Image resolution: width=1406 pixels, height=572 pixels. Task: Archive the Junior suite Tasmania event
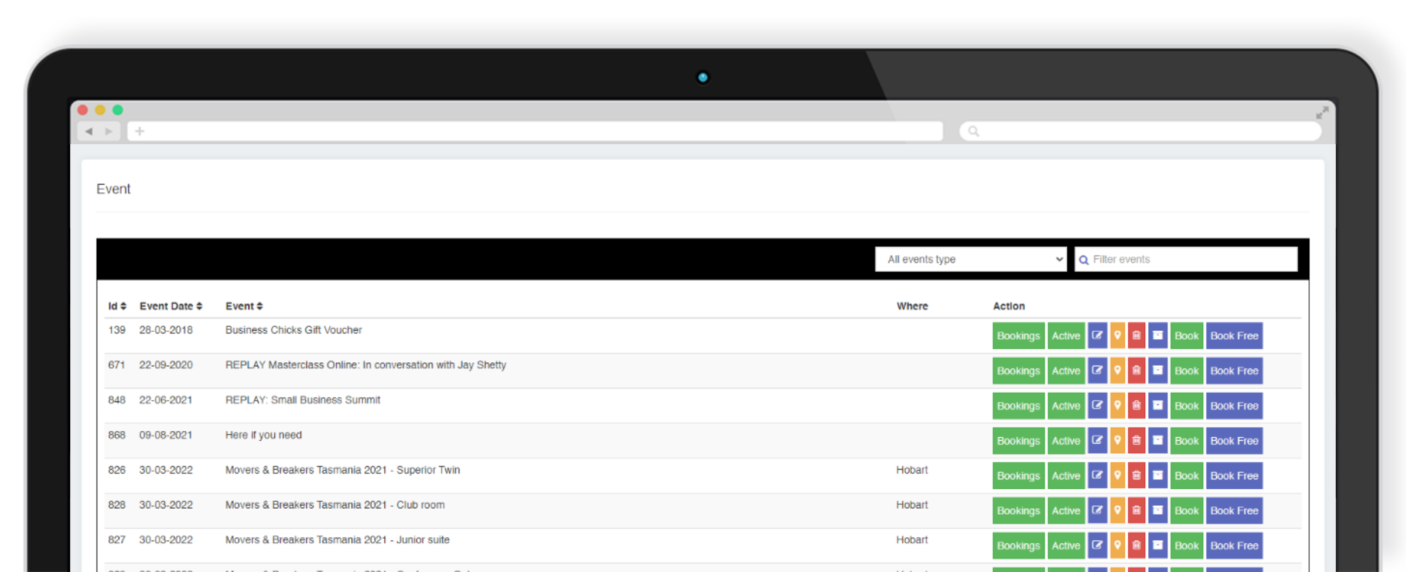[1158, 546]
